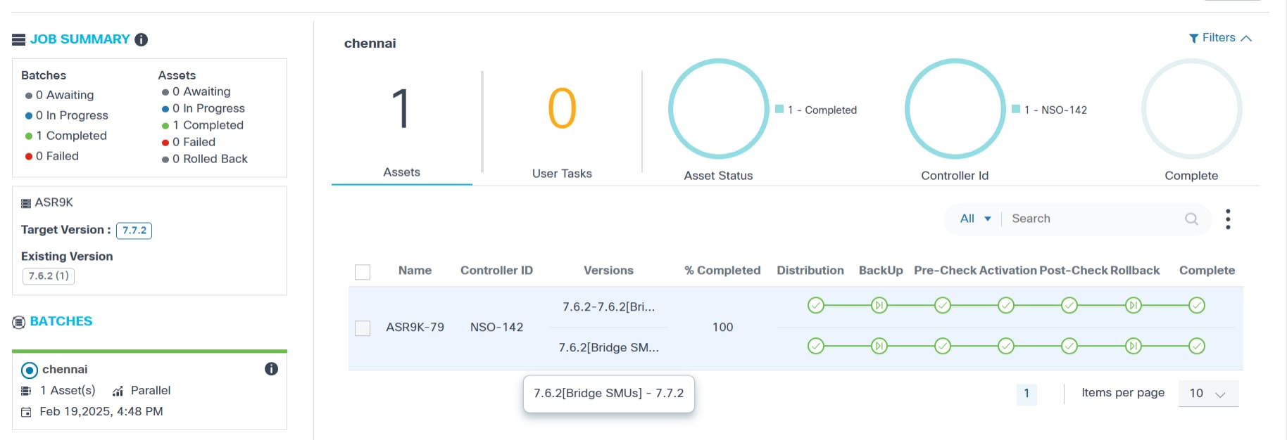1287x440 pixels.
Task: Click the search magnifier icon
Action: click(x=1191, y=219)
